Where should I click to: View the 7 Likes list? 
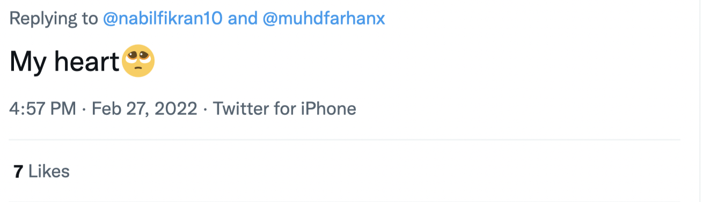[x=42, y=172]
